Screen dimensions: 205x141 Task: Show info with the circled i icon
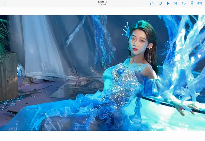pos(184,3)
